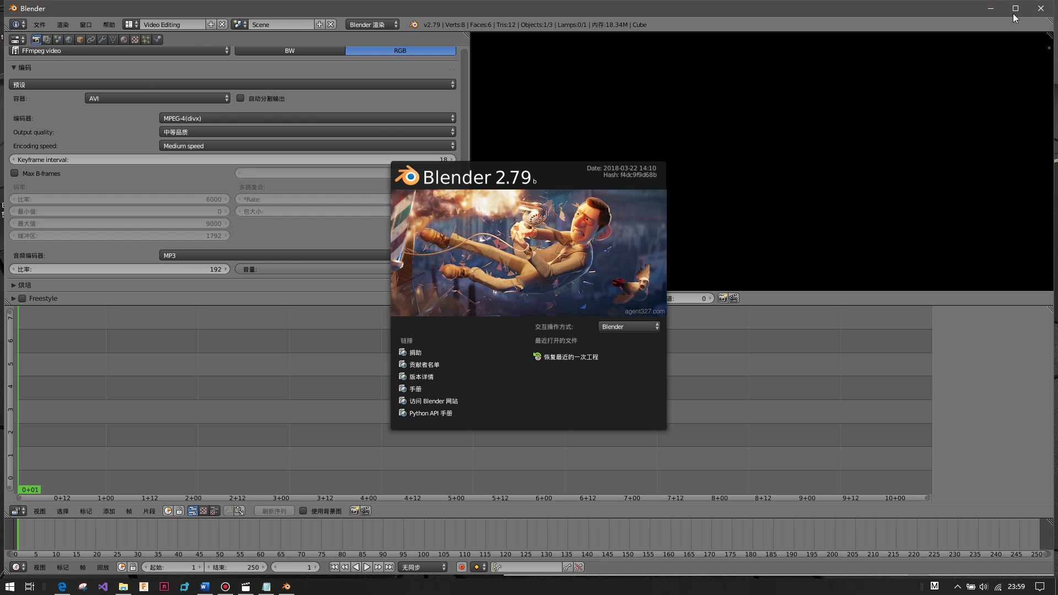Open the Modifiers (wrench) properties tab

click(102, 40)
